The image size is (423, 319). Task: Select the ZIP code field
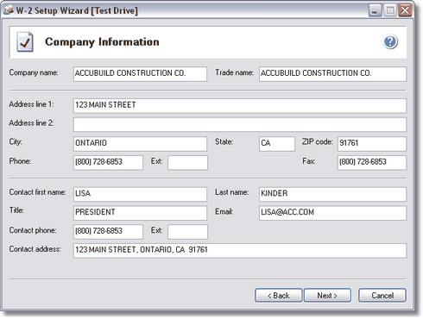tap(372, 144)
